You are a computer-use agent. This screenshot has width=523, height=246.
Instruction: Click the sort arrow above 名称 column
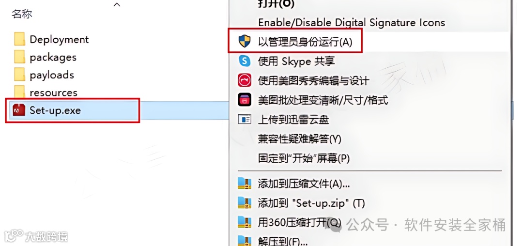pyautogui.click(x=117, y=5)
